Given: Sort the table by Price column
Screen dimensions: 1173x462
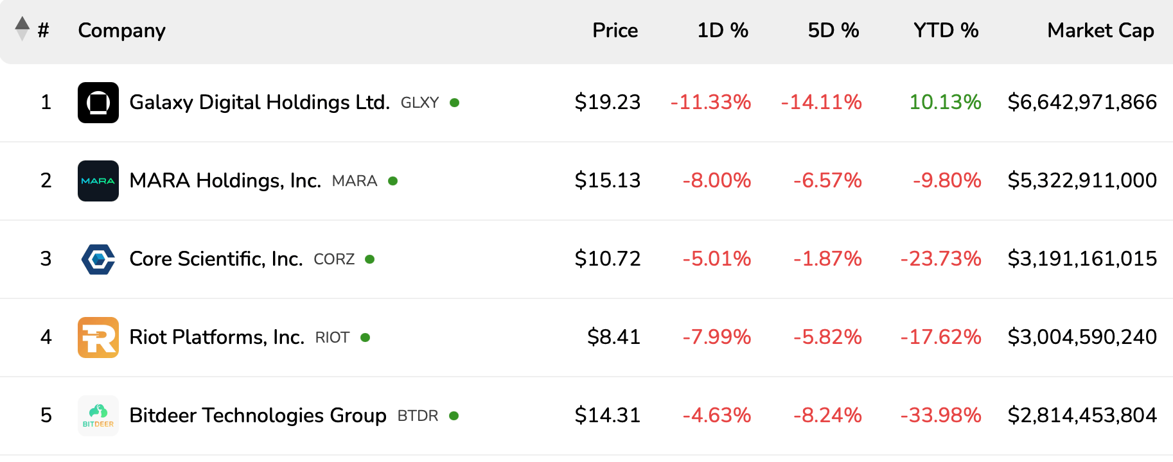Looking at the screenshot, I should point(614,30).
